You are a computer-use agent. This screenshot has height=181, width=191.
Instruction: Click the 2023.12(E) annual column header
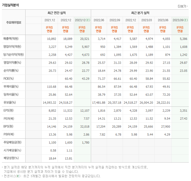point(83,20)
